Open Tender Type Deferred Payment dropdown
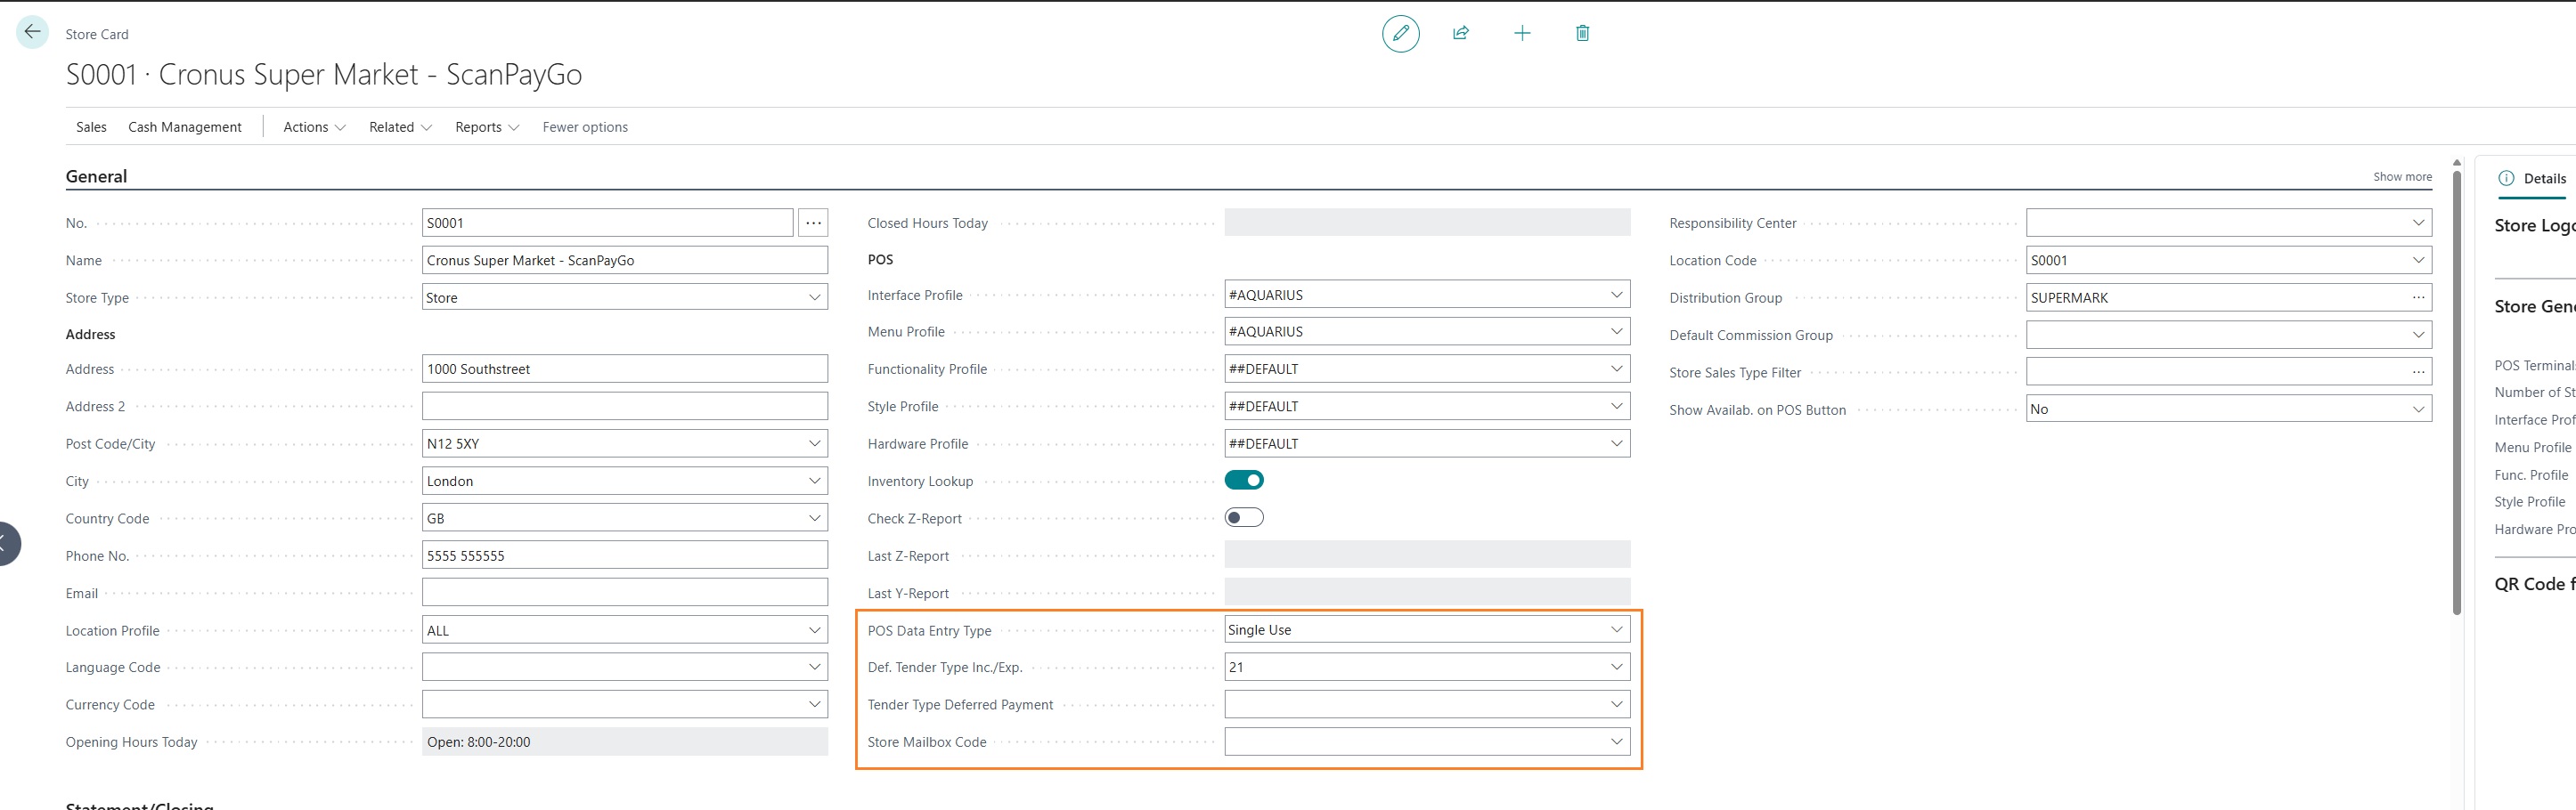The image size is (2576, 810). [x=1616, y=704]
